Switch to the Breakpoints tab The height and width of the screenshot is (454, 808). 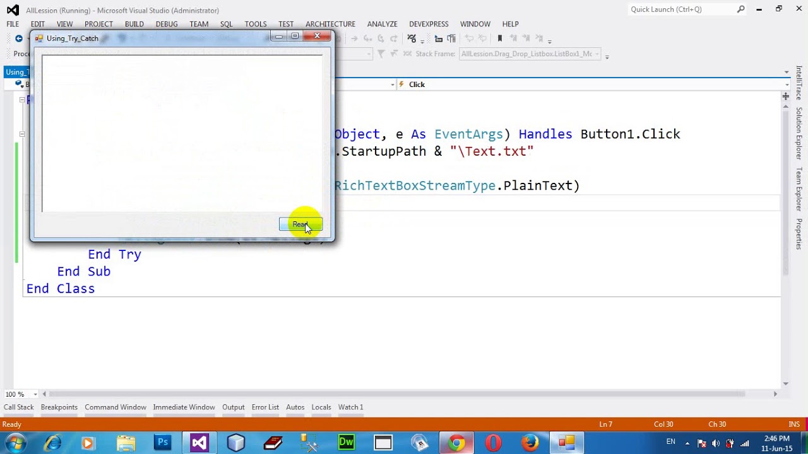[59, 407]
